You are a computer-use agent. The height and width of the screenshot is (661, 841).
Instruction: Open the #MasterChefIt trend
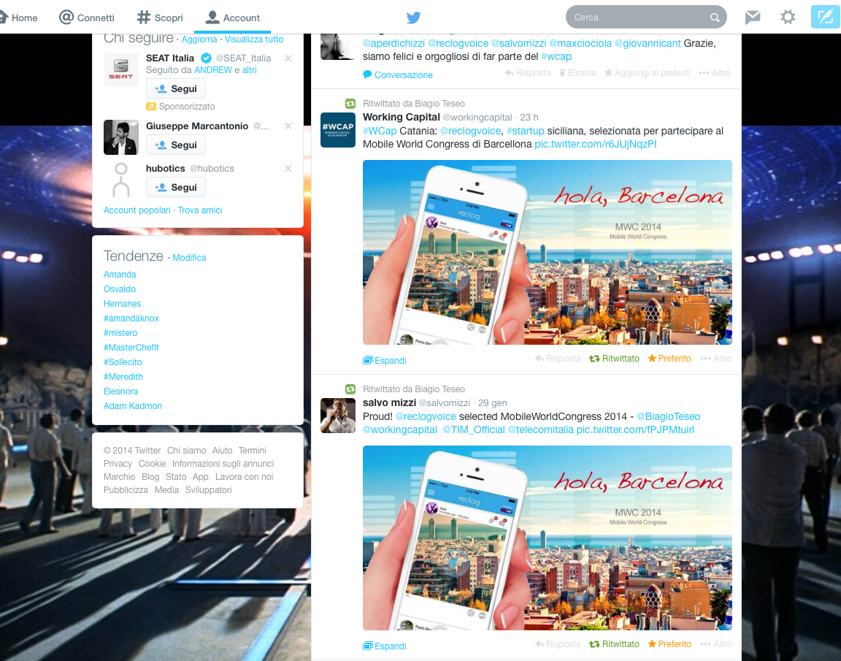[131, 347]
